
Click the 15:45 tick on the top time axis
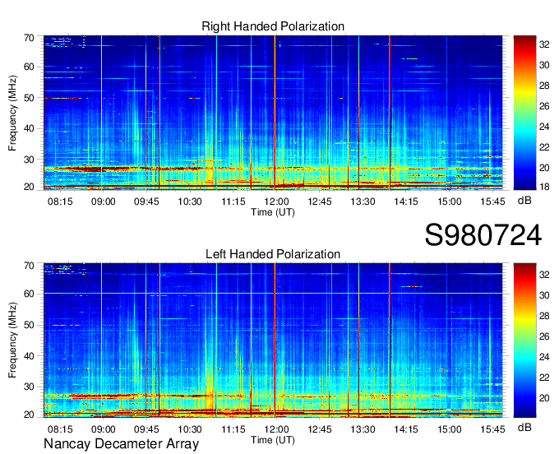492,202
